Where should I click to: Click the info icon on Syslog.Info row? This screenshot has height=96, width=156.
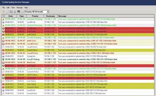[x=3, y=56]
